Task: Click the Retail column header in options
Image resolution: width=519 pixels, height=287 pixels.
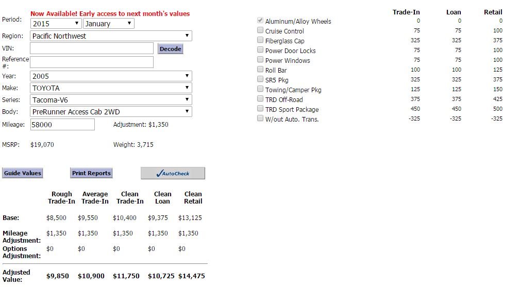Action: pos(493,12)
